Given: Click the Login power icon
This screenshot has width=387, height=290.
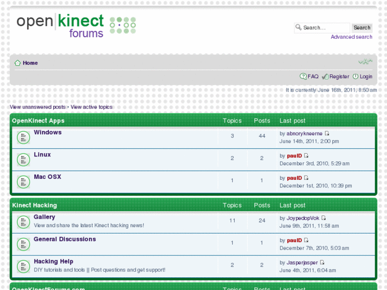Looking at the screenshot, I should [x=355, y=77].
